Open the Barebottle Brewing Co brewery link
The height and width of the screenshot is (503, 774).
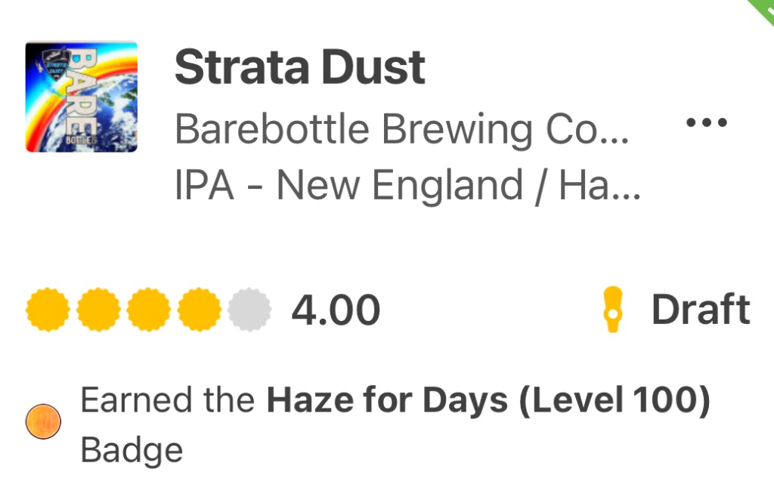pyautogui.click(x=401, y=130)
